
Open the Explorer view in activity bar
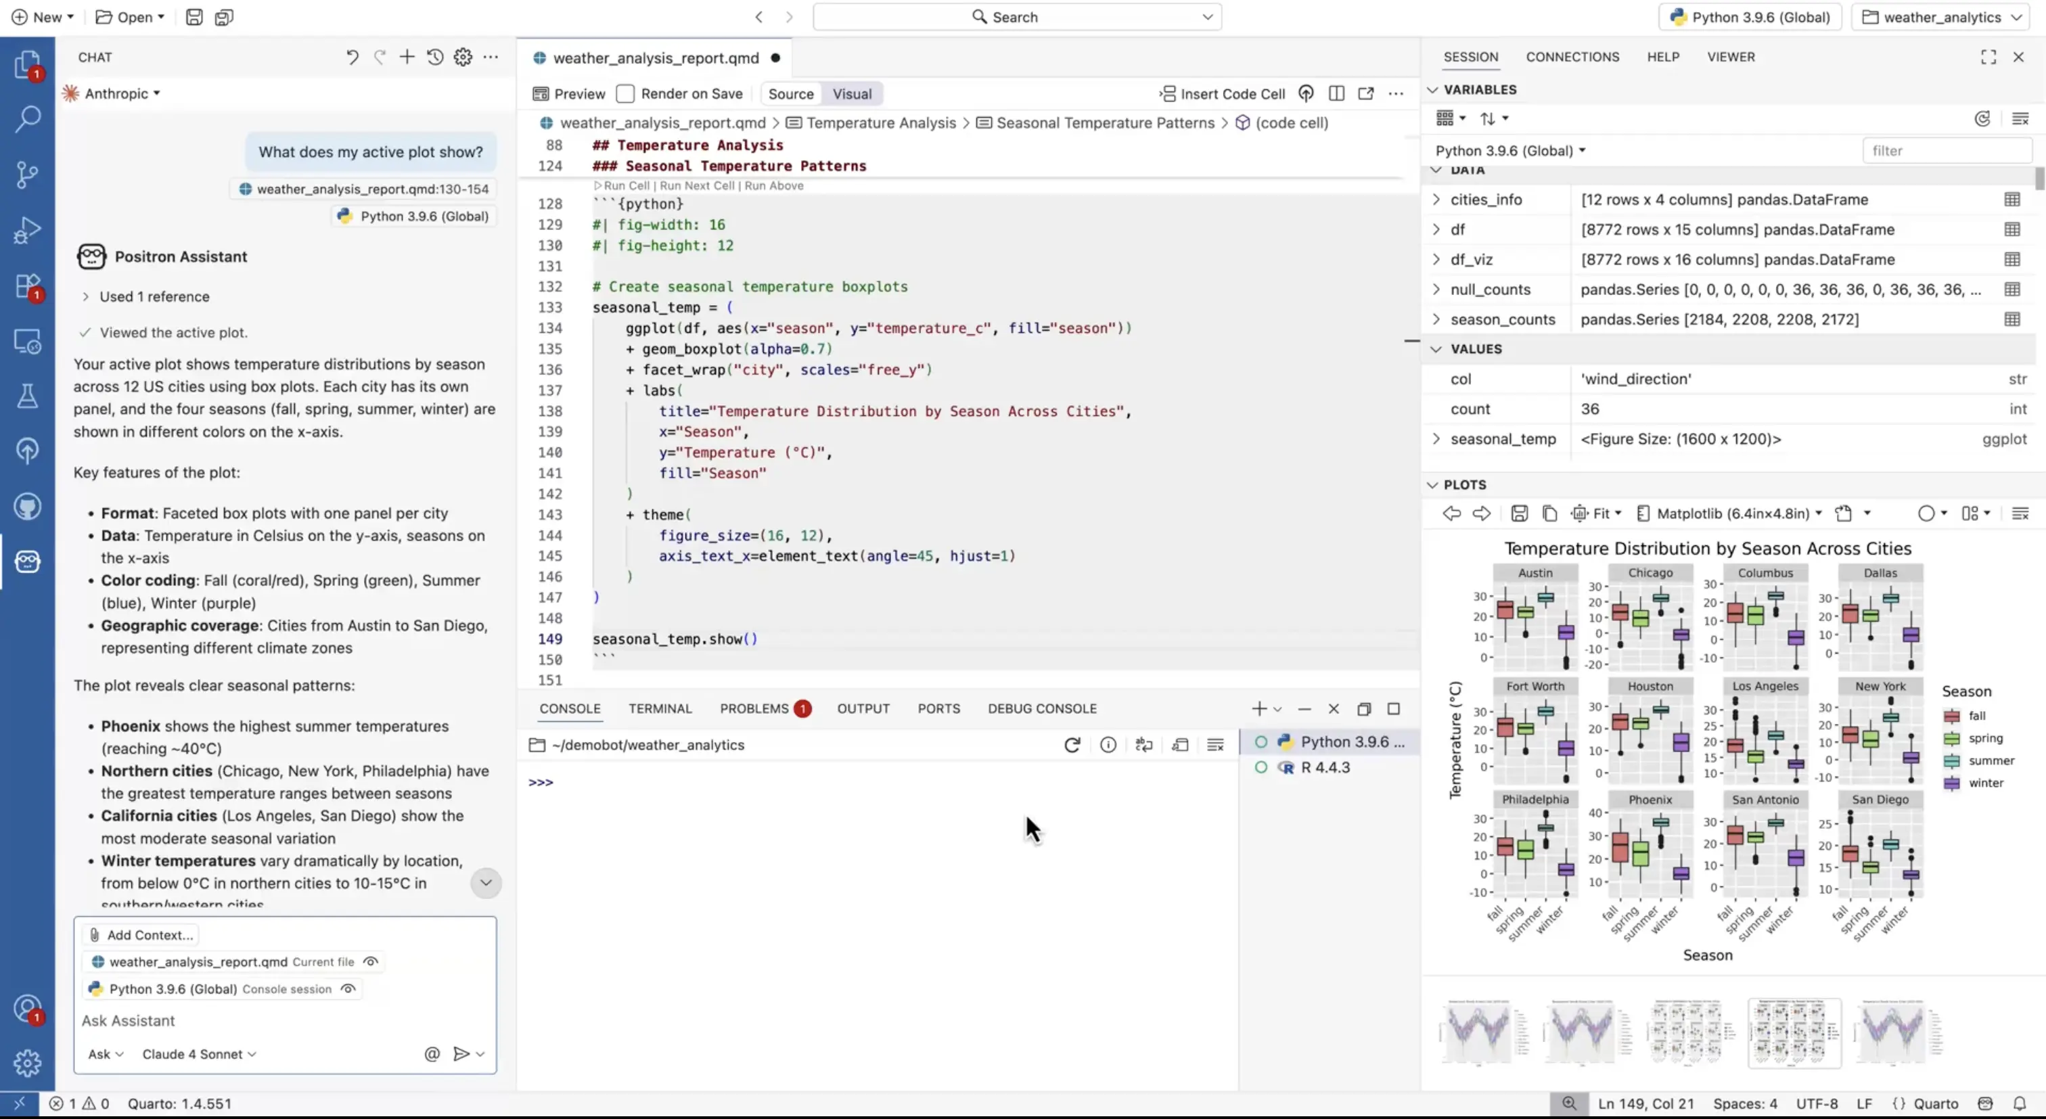click(x=27, y=64)
